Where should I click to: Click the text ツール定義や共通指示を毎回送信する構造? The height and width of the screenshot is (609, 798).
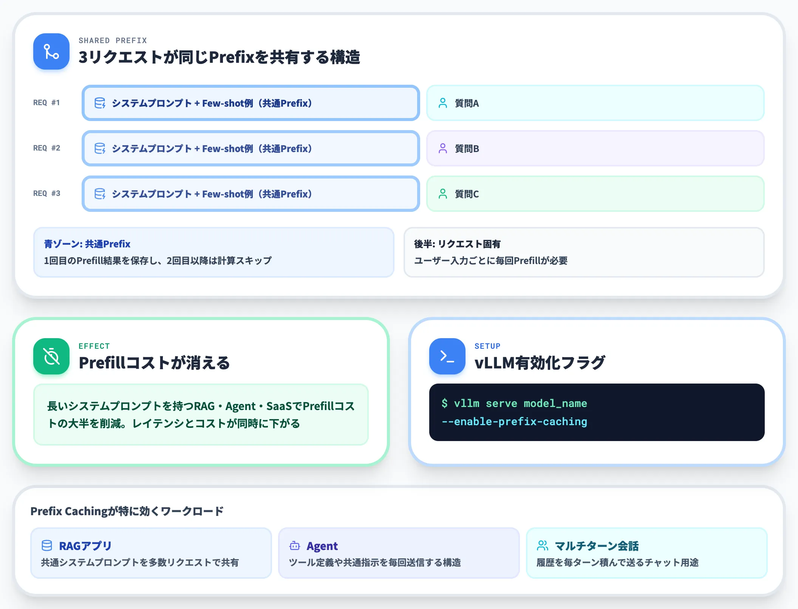click(x=375, y=562)
